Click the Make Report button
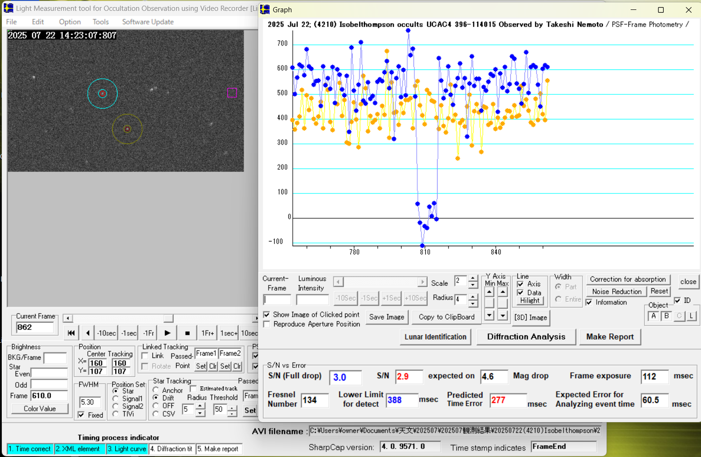The width and height of the screenshot is (701, 457). [x=609, y=337]
